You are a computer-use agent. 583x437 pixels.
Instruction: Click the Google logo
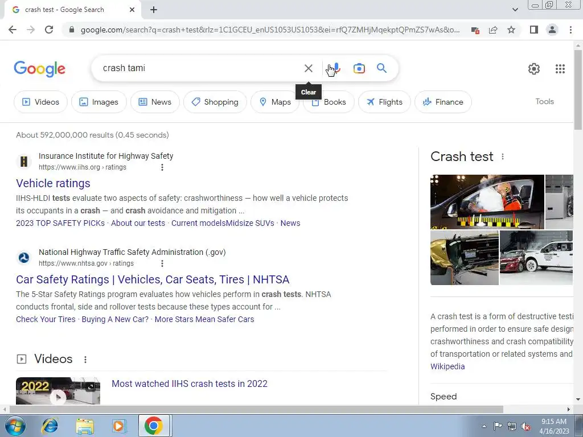point(39,69)
